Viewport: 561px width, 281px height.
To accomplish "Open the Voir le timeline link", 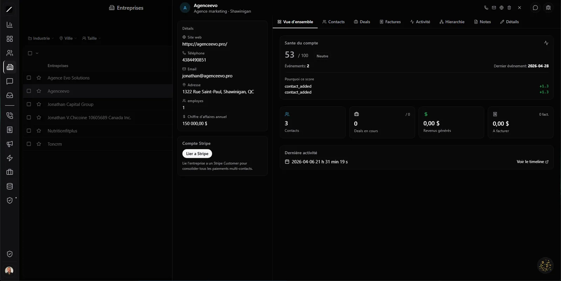I will 533,162.
